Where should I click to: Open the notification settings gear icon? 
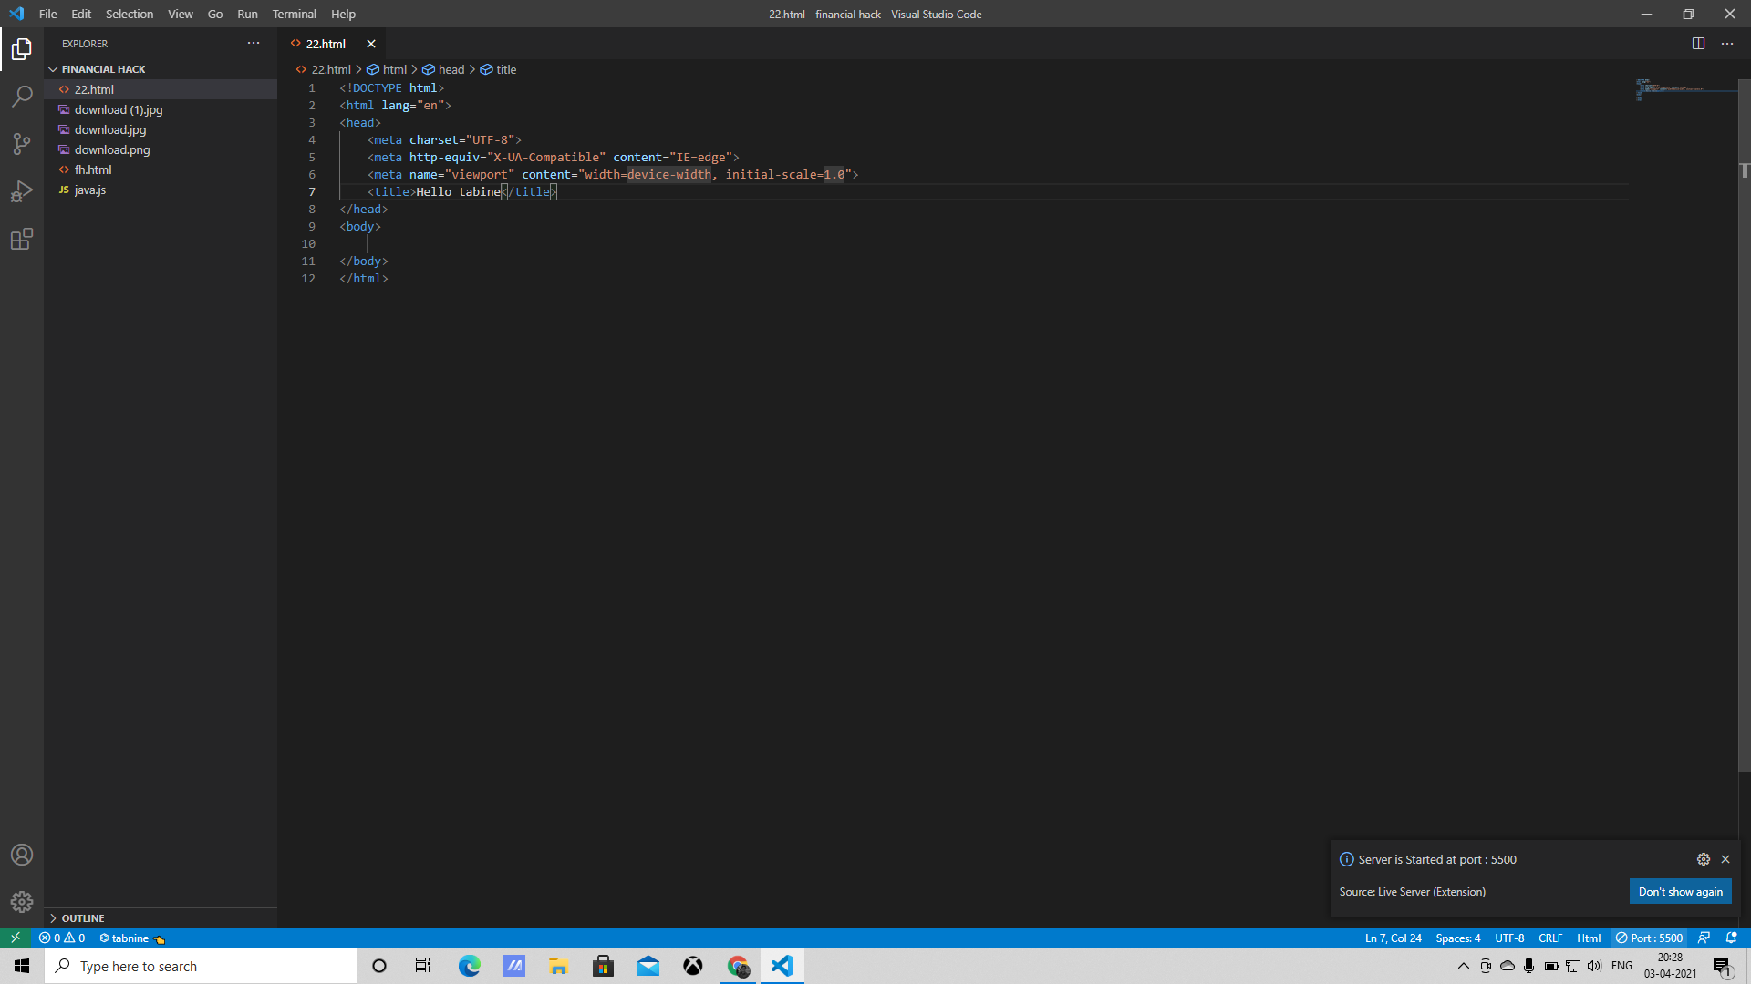[x=1703, y=859]
